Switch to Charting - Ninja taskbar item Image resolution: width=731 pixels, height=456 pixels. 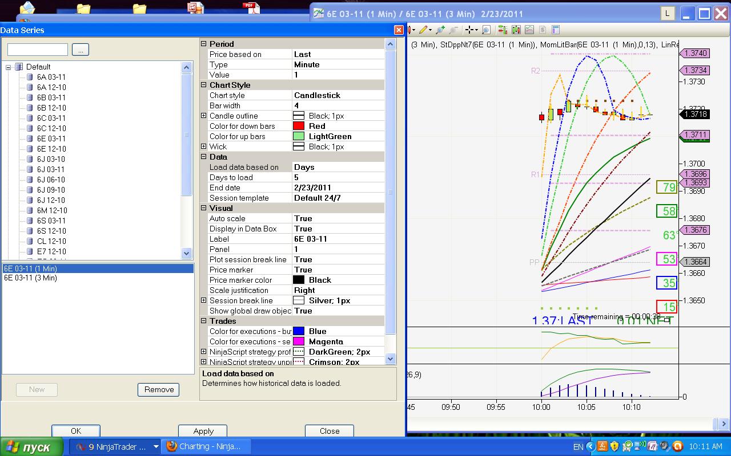[x=203, y=446]
